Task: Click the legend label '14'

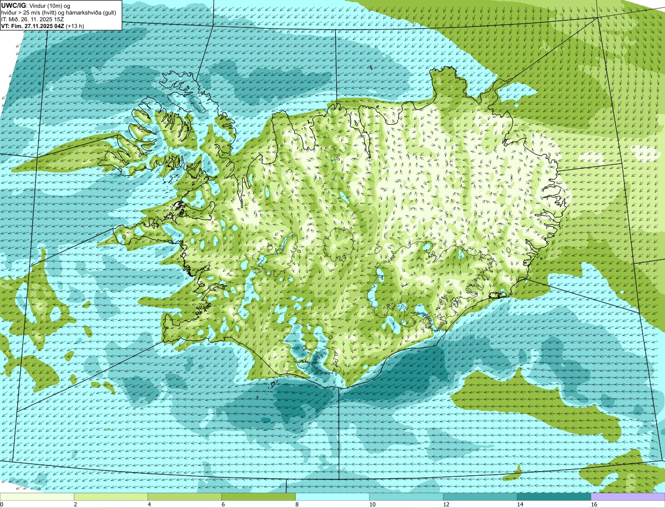Action: point(520,504)
